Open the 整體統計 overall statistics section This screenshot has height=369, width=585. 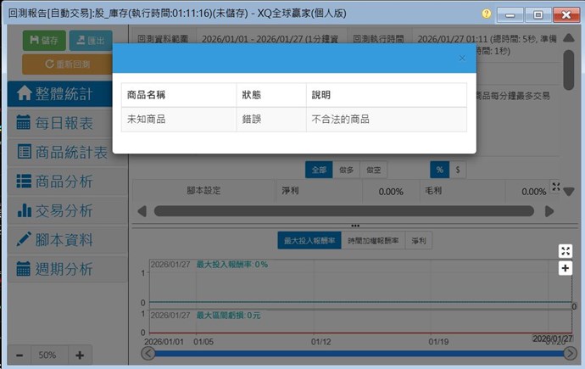pos(66,93)
